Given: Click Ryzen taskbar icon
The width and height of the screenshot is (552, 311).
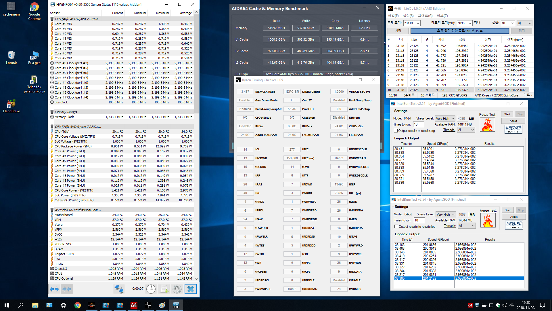Looking at the screenshot, I should (x=91, y=305).
